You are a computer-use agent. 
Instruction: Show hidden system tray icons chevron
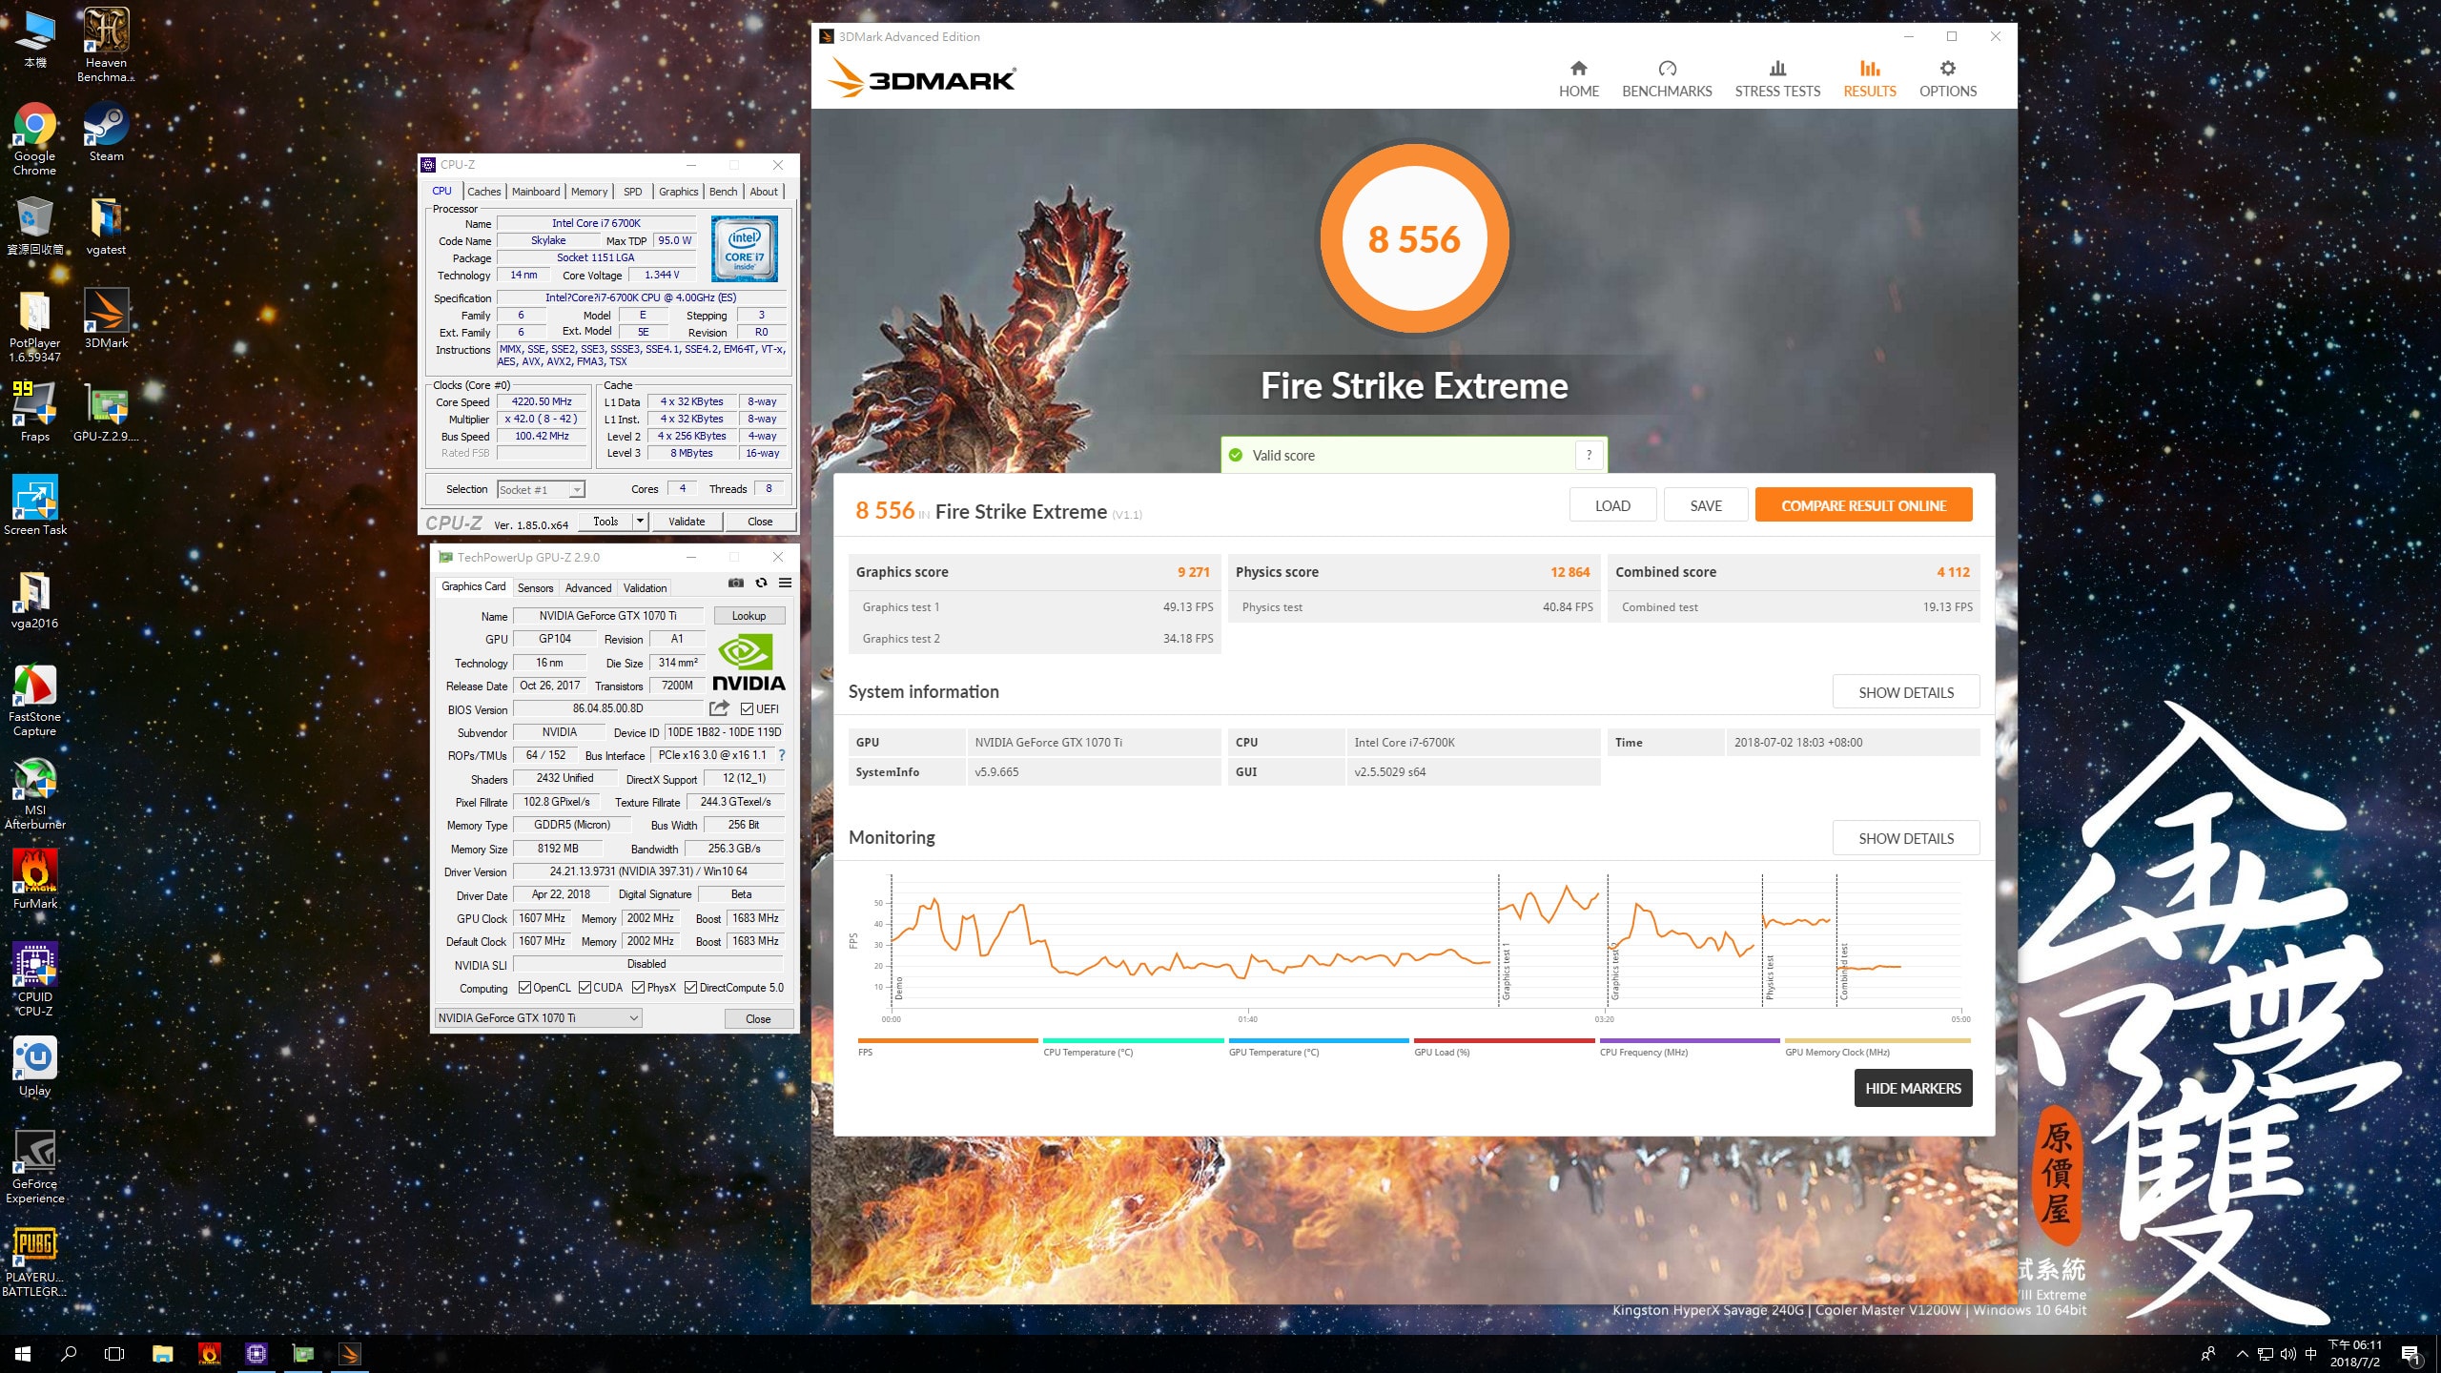[x=2243, y=1354]
